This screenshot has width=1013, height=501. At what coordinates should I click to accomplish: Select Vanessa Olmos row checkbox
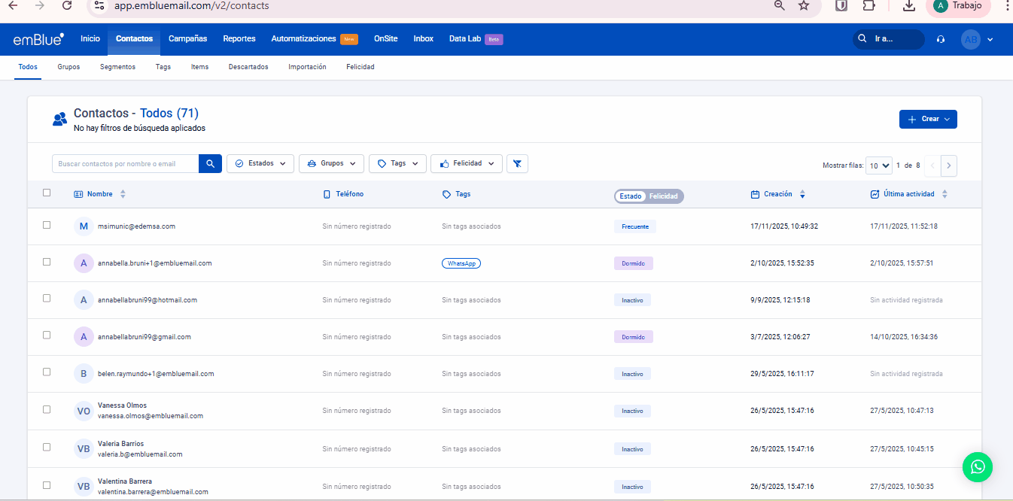[x=47, y=409]
